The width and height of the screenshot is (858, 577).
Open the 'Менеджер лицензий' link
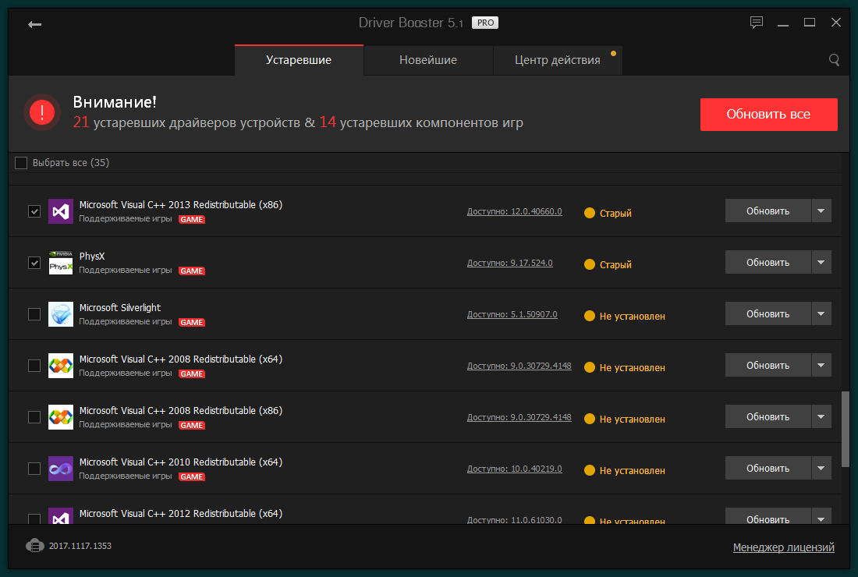(x=783, y=547)
